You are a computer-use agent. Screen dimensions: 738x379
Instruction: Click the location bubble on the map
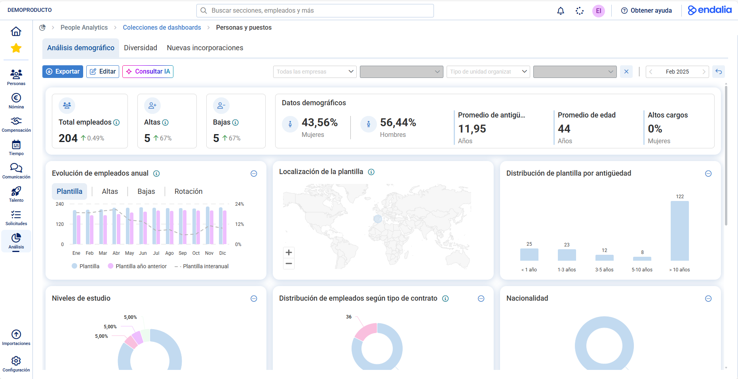click(378, 218)
